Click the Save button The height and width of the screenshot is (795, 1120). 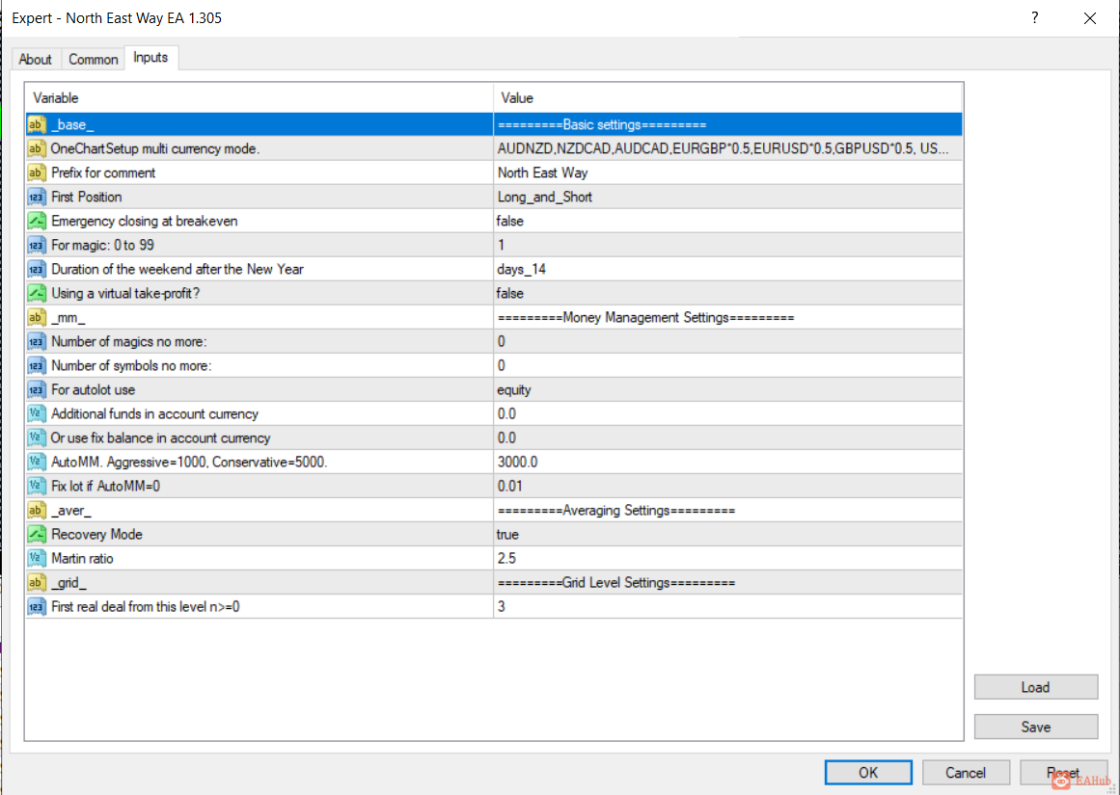point(1036,727)
